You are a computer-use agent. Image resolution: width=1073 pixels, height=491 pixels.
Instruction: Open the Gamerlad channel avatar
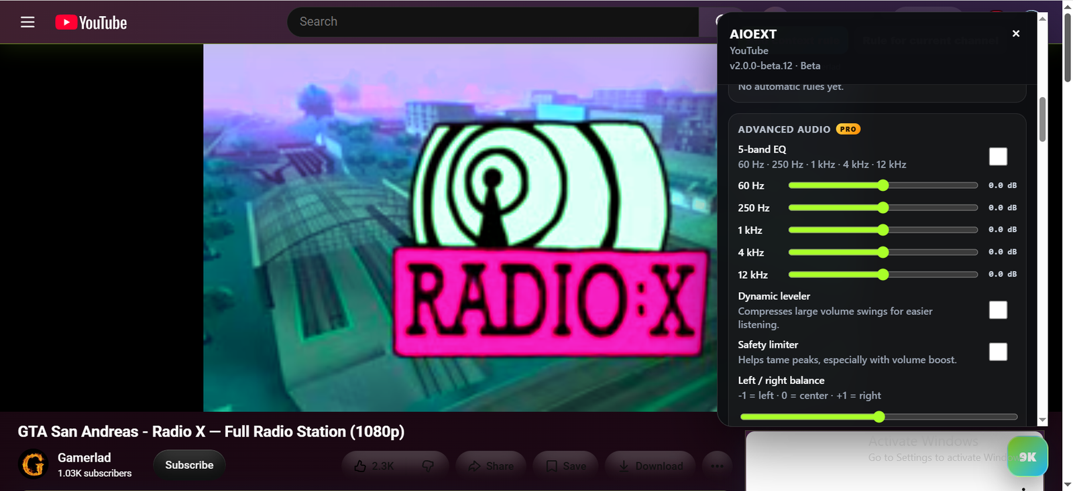click(x=34, y=464)
